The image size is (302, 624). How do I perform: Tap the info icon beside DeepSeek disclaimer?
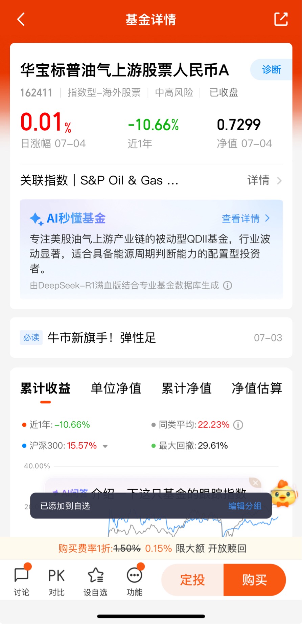click(x=228, y=285)
